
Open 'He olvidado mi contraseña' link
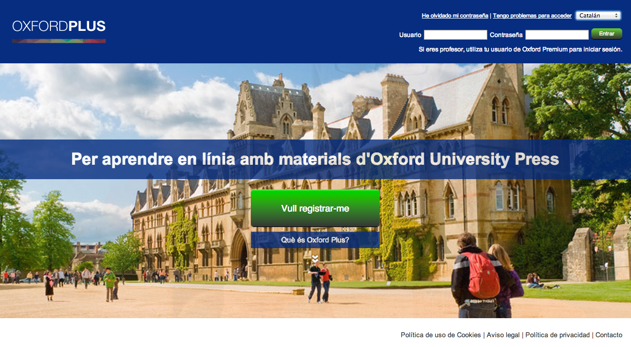455,16
